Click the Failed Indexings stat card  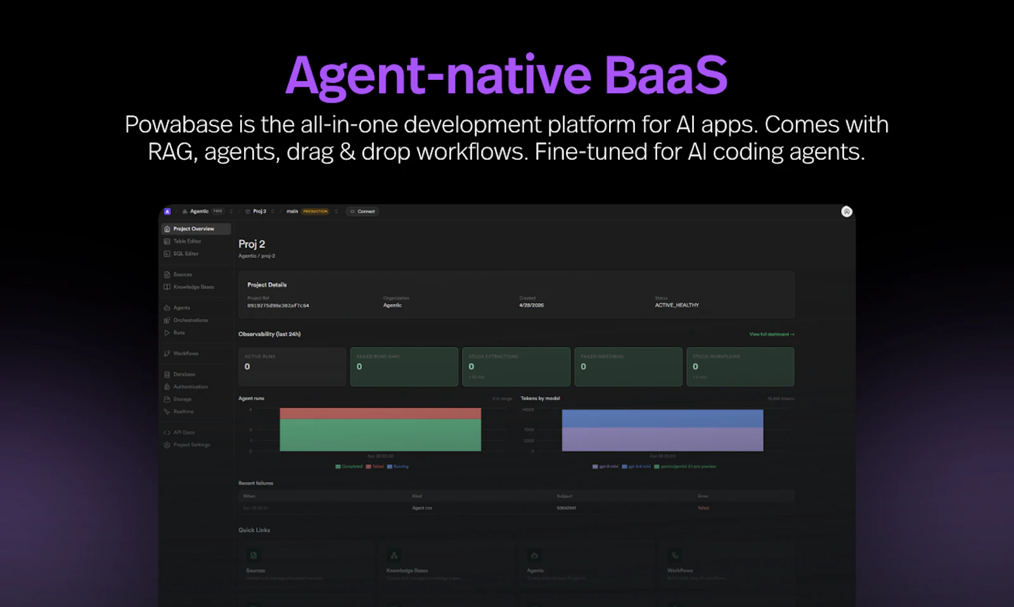pos(629,367)
